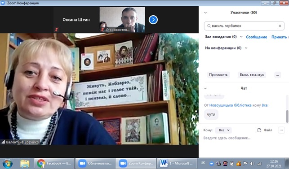Expand Зал ожидания section chevron
Image resolution: width=289 pixels, height=169 pixels.
tap(241, 37)
